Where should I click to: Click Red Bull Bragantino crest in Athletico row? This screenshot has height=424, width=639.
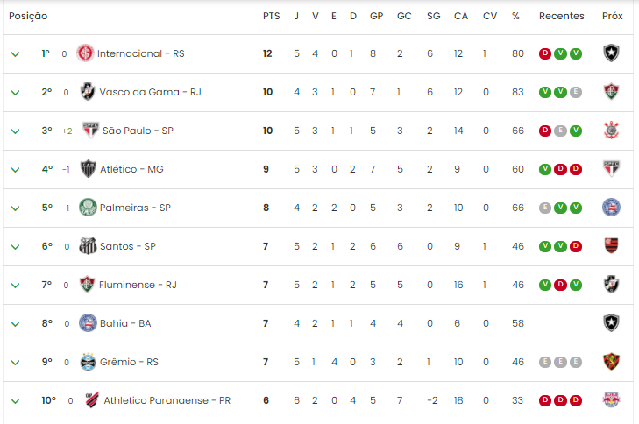611,400
